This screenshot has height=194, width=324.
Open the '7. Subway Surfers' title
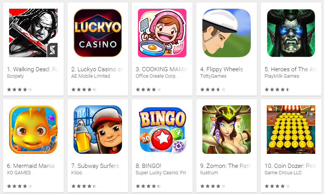(95, 166)
